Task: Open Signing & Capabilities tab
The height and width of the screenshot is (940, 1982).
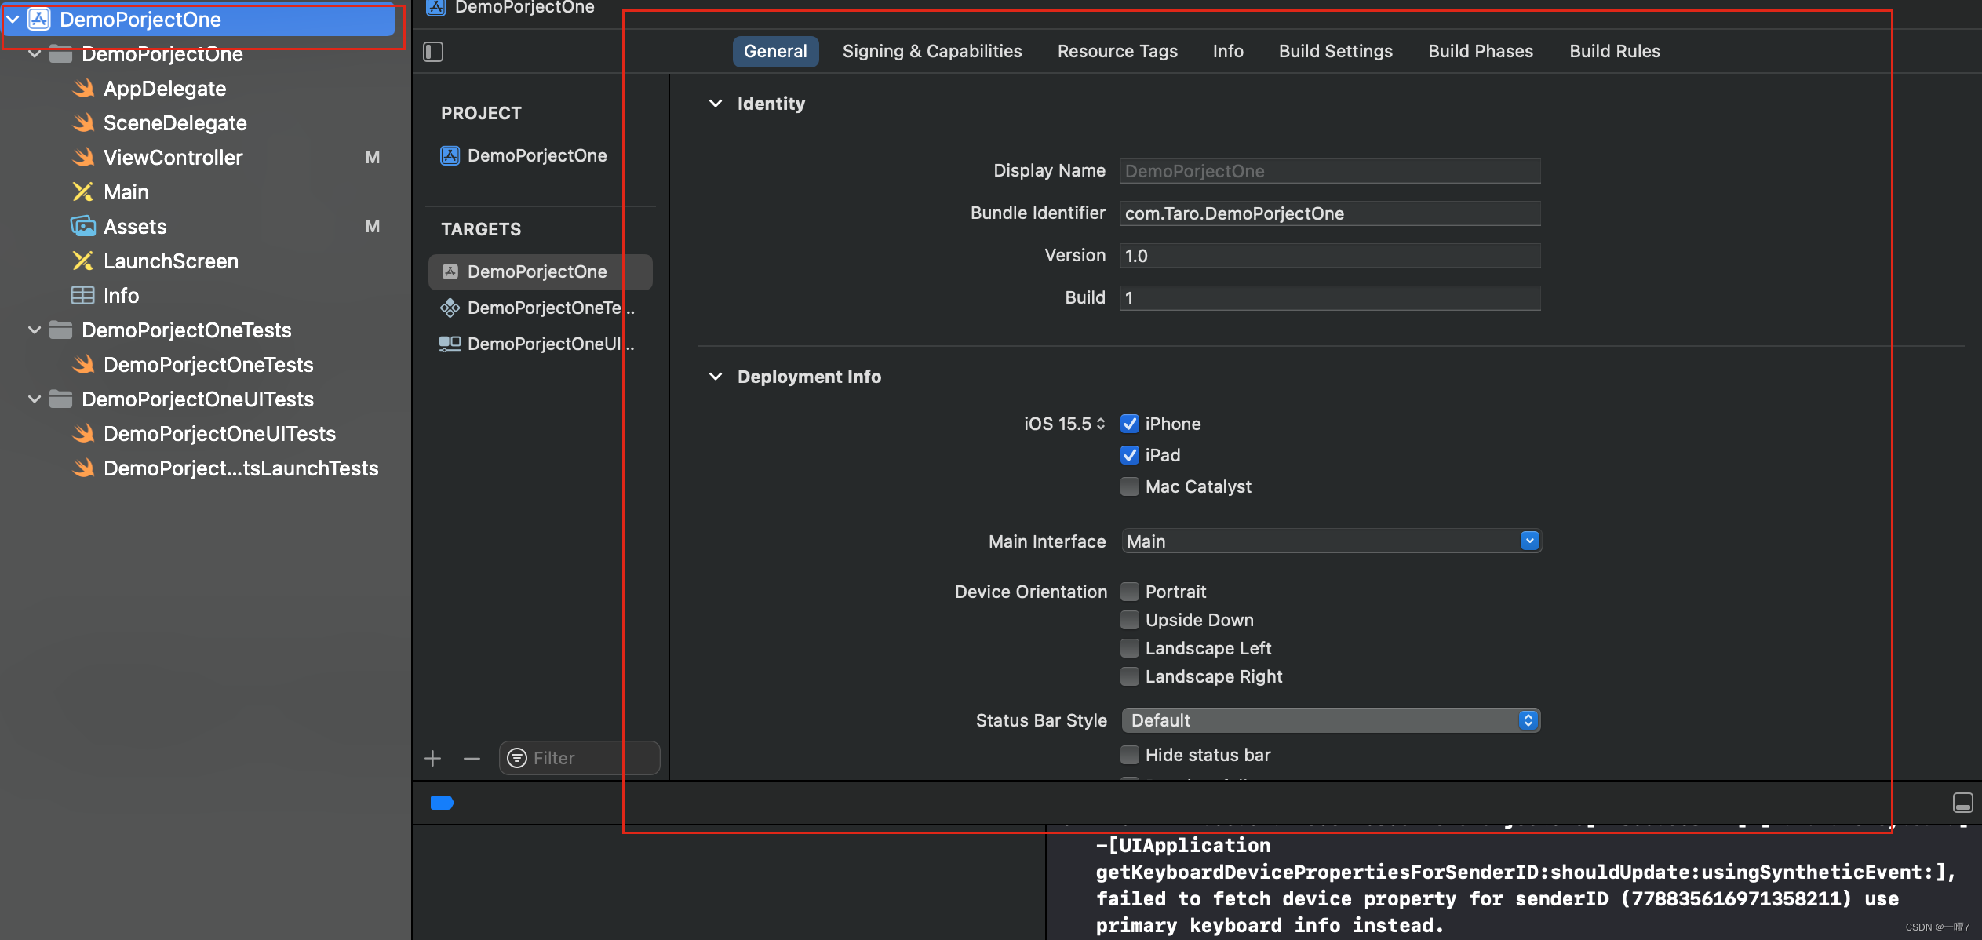Action: click(931, 52)
